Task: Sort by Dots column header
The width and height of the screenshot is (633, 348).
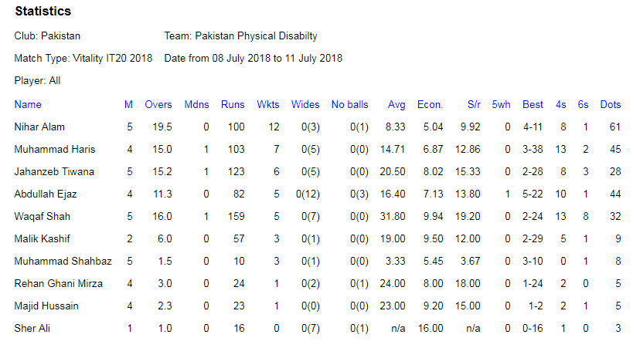Action: click(x=611, y=104)
